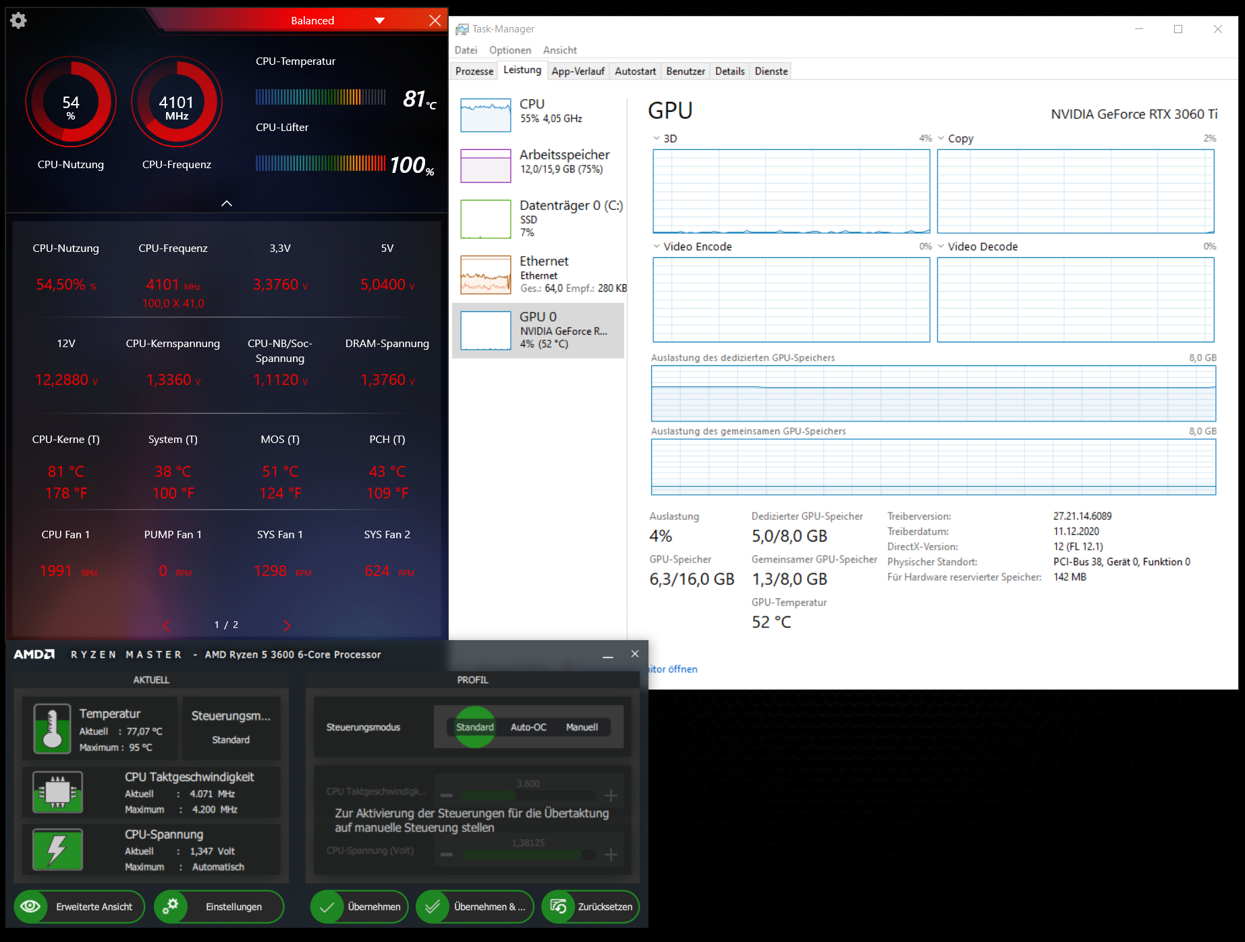Open settings gear in MSI monitor window
Screen dimensions: 1245x942
(18, 20)
